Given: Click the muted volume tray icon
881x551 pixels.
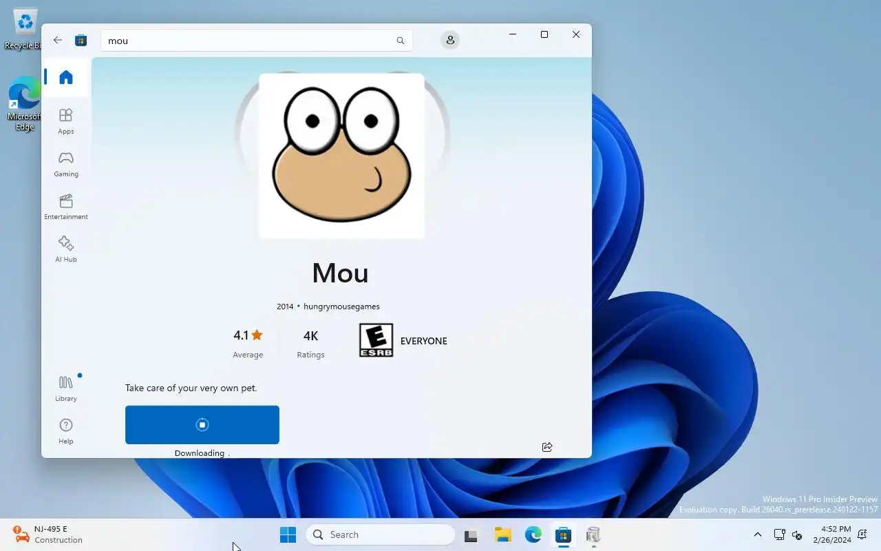Looking at the screenshot, I should point(798,534).
